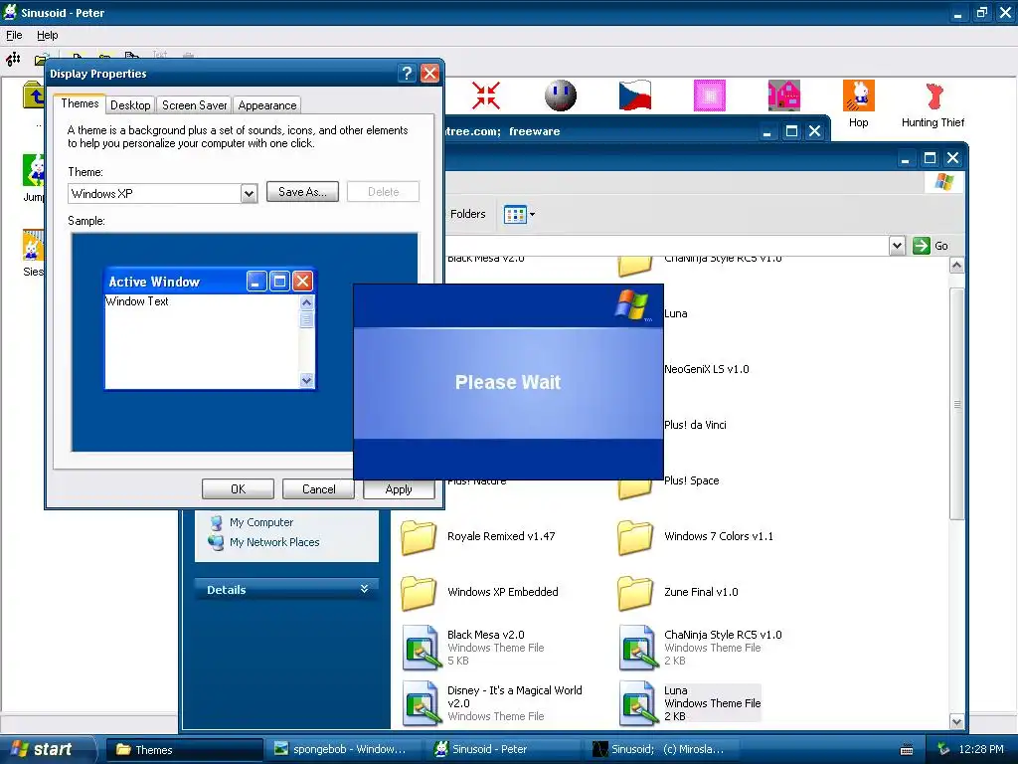Click the Explorer scrollbar up arrow
Image resolution: width=1018 pixels, height=764 pixels.
pyautogui.click(x=956, y=265)
